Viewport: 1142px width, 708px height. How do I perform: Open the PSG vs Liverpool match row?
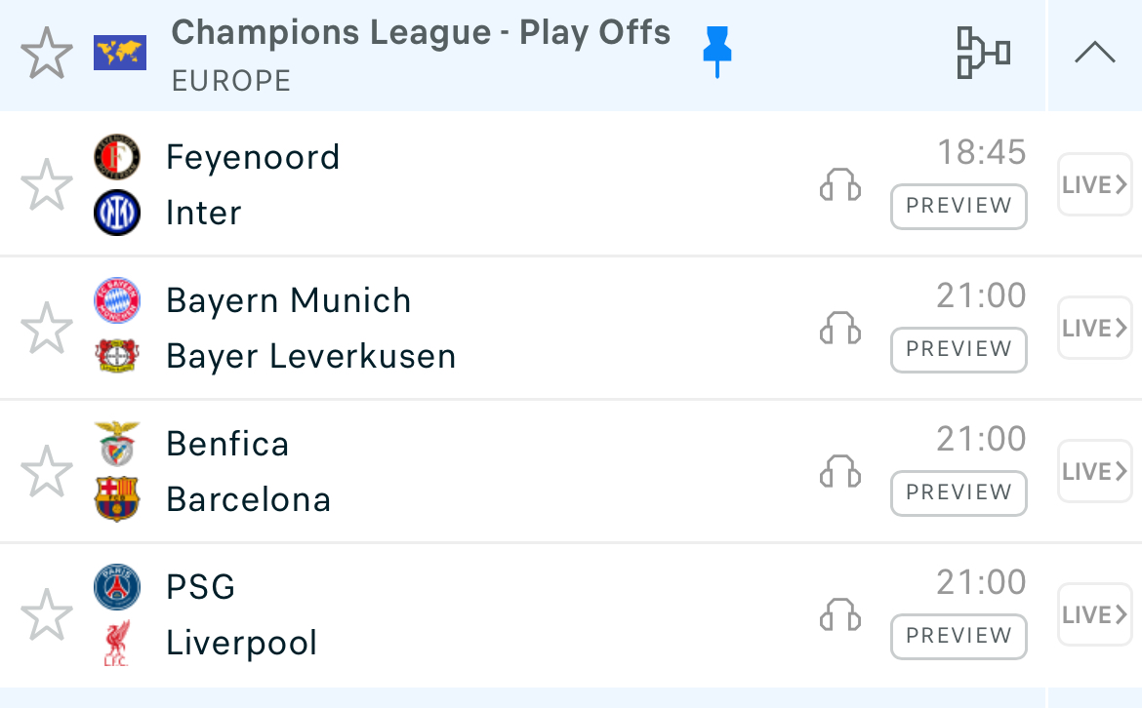pos(488,614)
